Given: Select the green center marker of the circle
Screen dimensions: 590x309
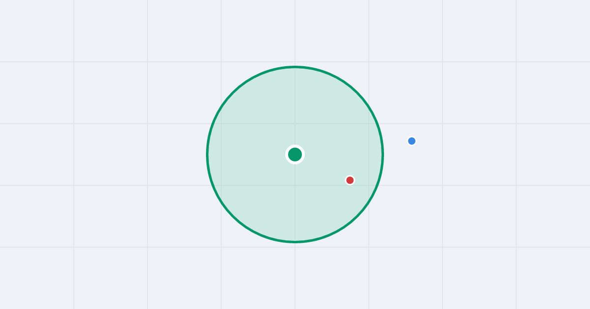Looking at the screenshot, I should click(295, 154).
